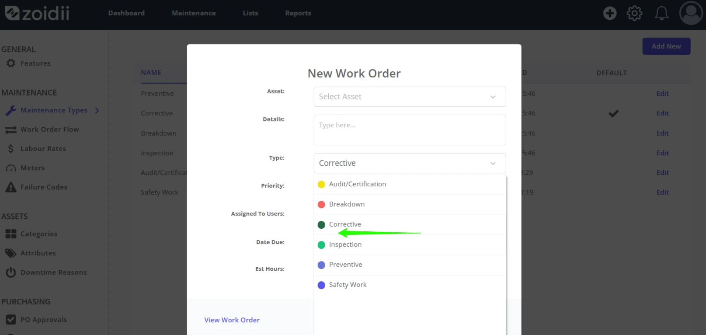This screenshot has width=706, height=335.
Task: Open the settings gear icon
Action: coord(634,13)
